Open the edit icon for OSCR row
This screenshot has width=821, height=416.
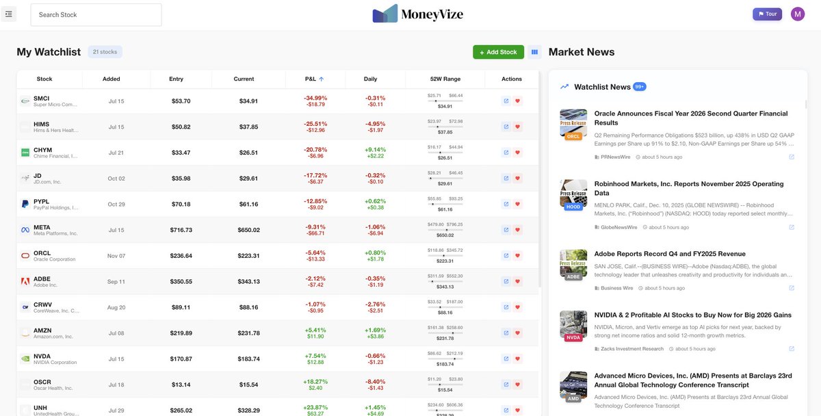(x=506, y=385)
